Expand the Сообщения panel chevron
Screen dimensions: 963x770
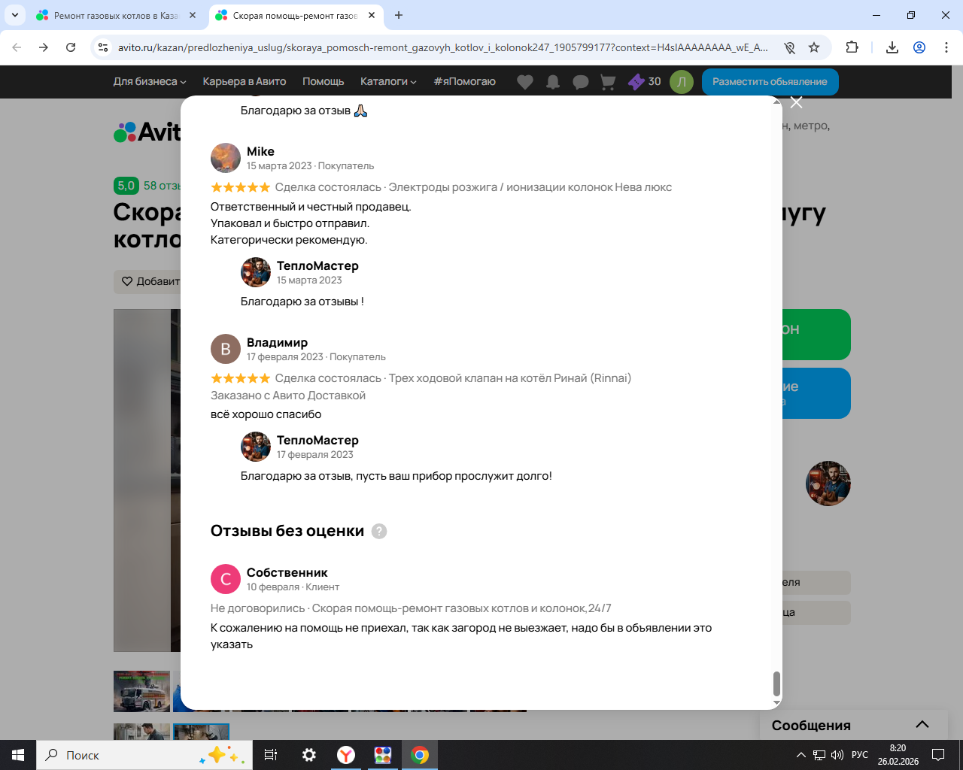tap(922, 725)
